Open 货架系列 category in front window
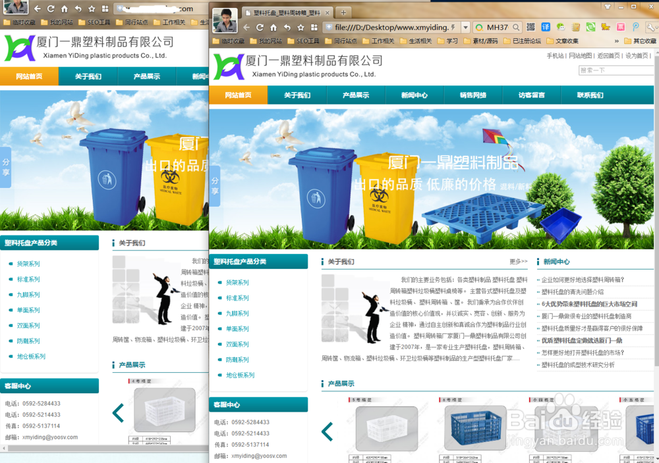 tap(237, 283)
